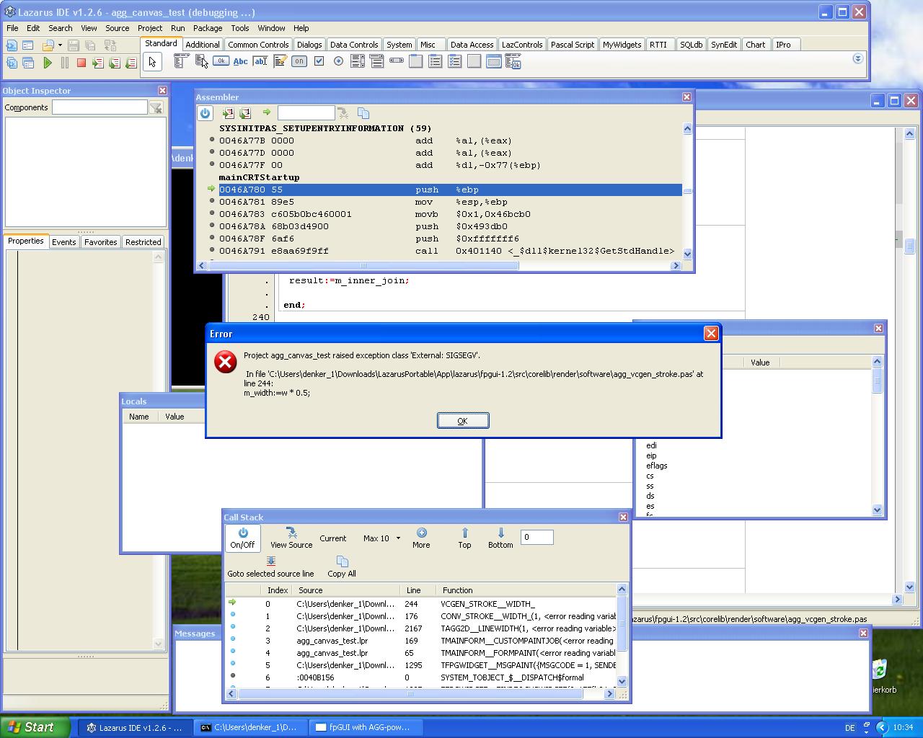923x738 pixels.
Task: Click Copy All in Call Stack
Action: coord(342,566)
